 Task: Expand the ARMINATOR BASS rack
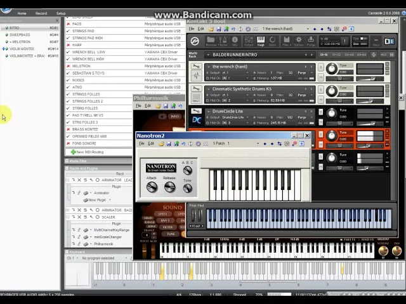[67, 210]
